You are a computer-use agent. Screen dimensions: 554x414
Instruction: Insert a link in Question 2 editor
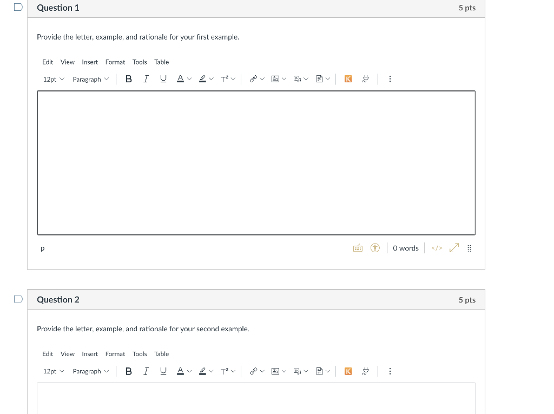tap(253, 371)
